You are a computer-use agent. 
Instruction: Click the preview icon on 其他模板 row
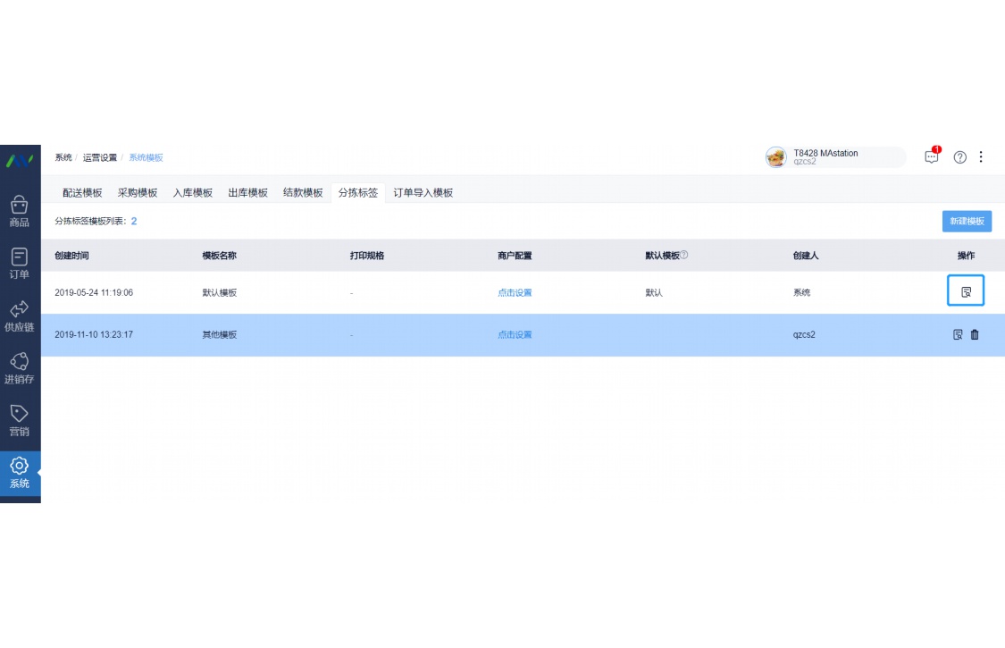coord(956,334)
